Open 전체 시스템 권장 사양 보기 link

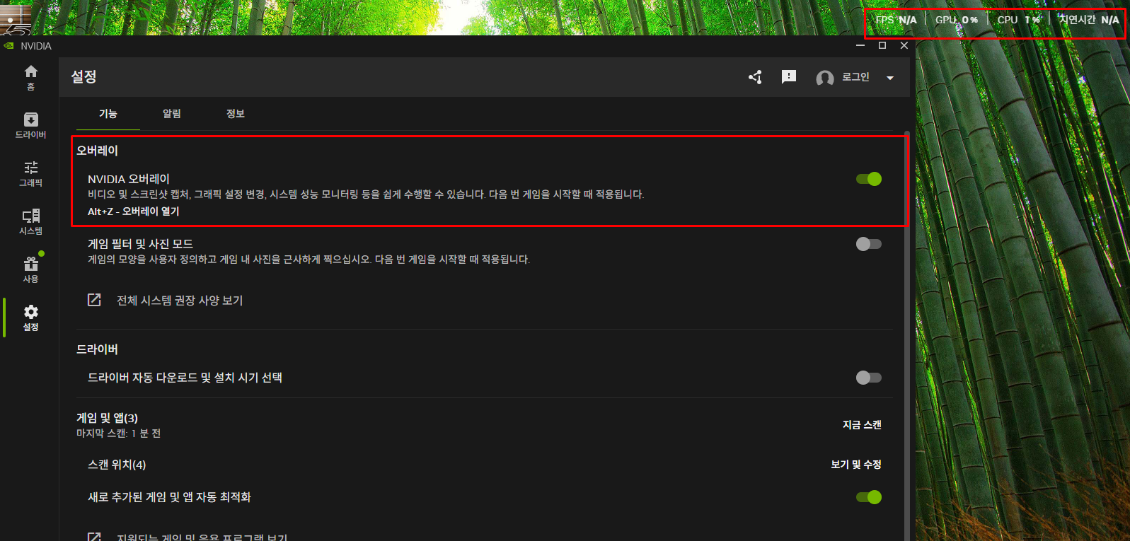pos(180,301)
